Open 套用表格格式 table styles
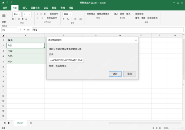 103,14
